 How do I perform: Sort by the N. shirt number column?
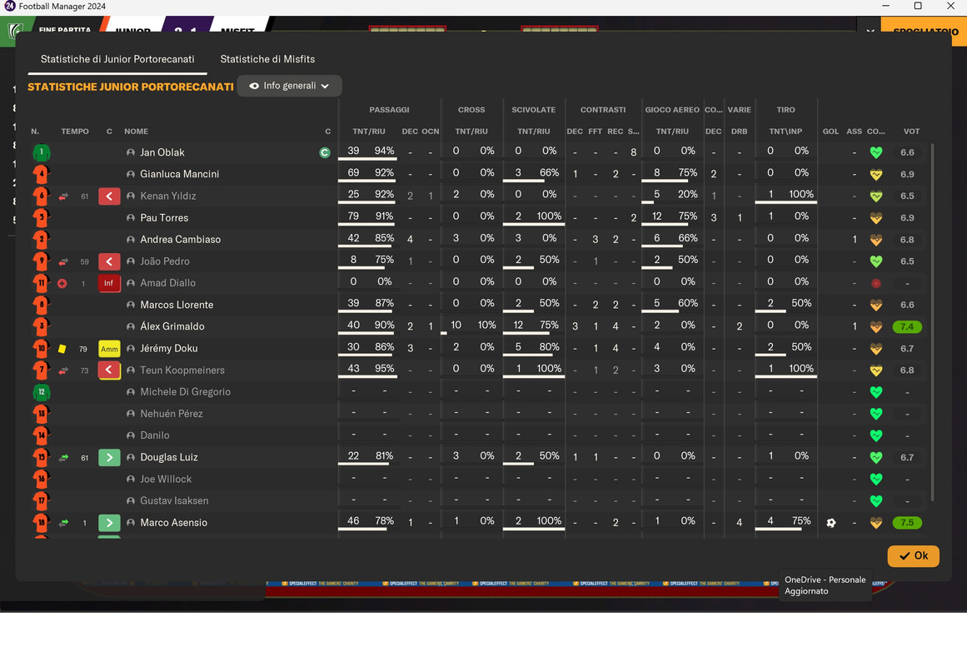(35, 132)
